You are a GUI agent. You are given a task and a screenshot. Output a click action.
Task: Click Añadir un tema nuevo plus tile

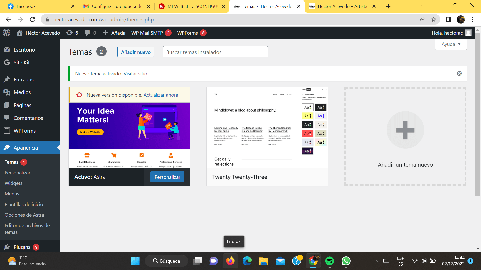point(405,136)
